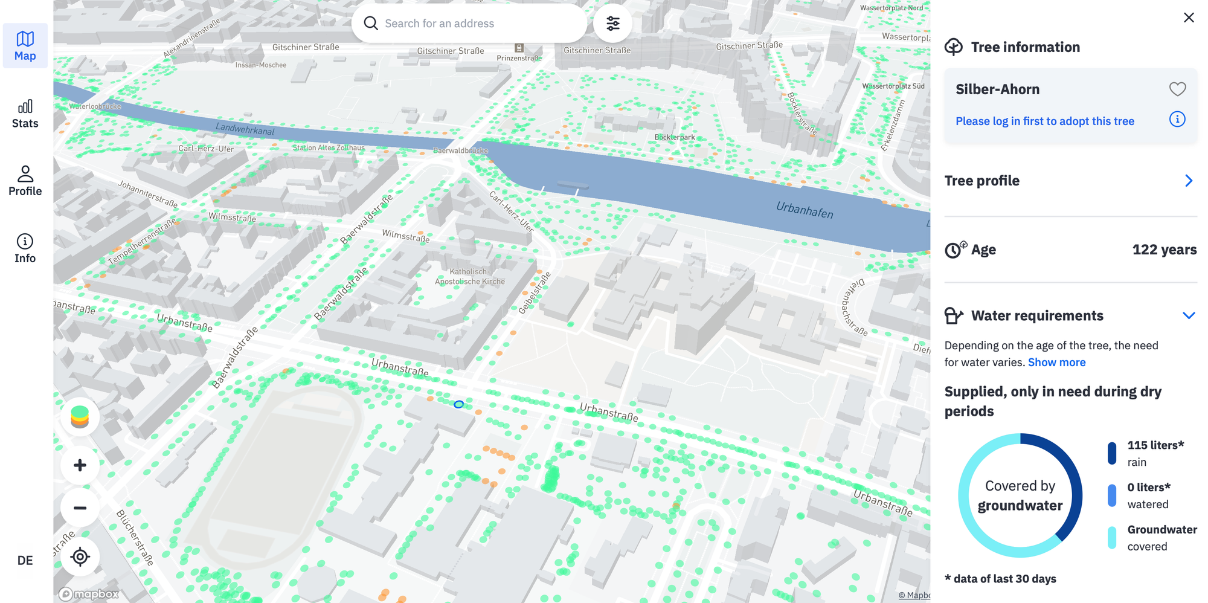The image size is (1208, 603).
Task: Open the Map view in the sidebar
Action: pos(25,44)
